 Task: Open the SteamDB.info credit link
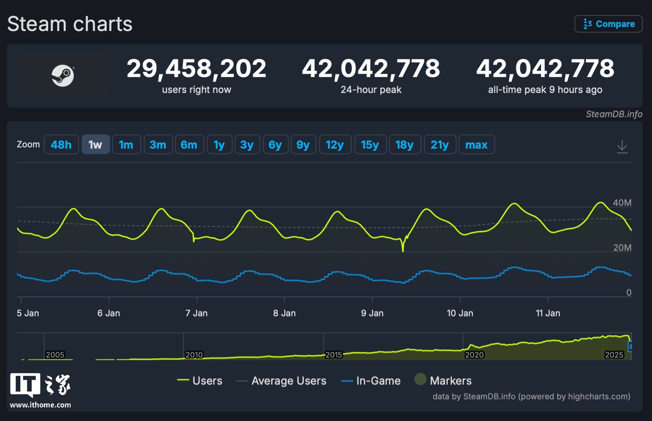[x=614, y=114]
